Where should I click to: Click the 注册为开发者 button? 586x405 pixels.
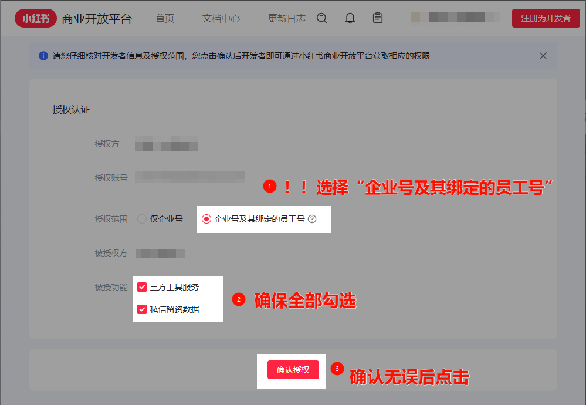pos(546,18)
